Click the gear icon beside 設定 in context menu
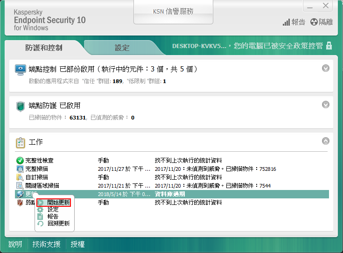Screen dimensions: 343x253 point(40,210)
